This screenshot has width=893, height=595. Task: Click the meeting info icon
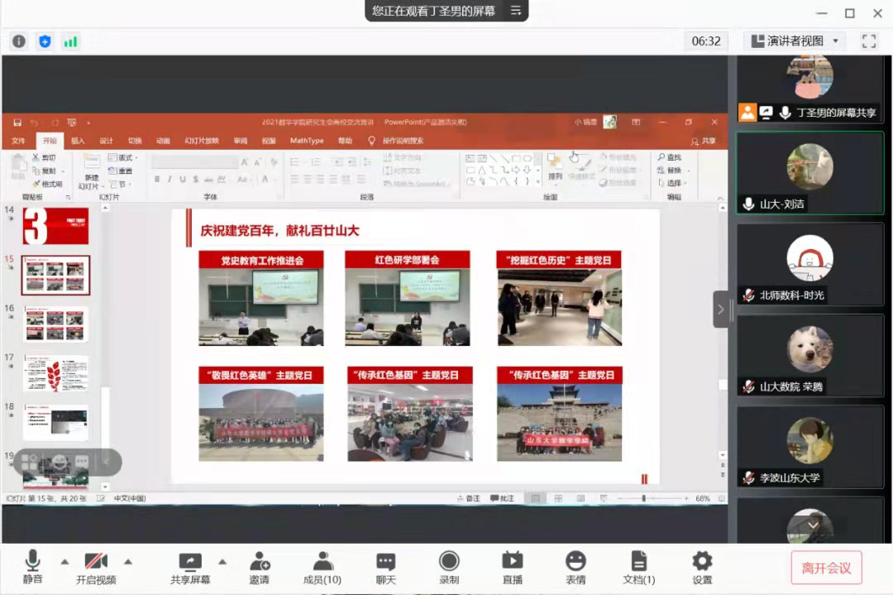[19, 41]
